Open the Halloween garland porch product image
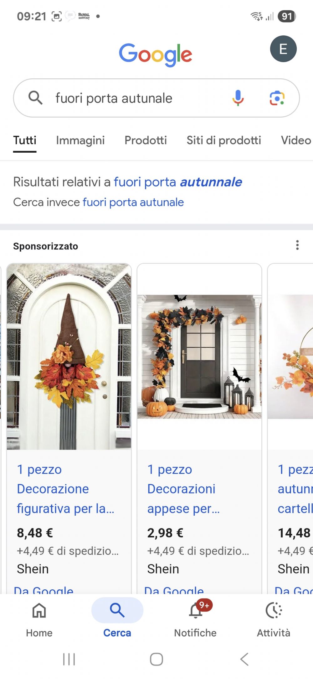Viewport: 313px width, 679px height. point(199,357)
